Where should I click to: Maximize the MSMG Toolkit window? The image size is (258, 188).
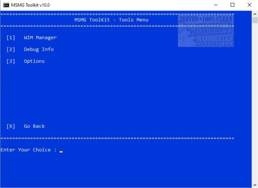[x=232, y=5]
